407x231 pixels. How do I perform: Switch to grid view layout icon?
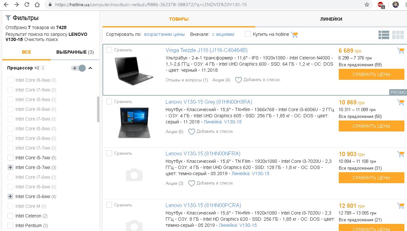click(x=398, y=35)
